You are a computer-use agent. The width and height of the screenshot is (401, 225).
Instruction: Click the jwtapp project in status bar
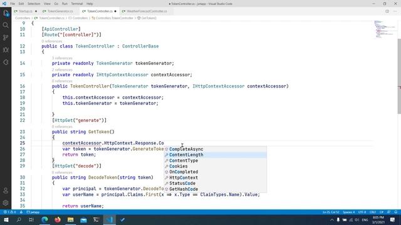tap(33, 212)
